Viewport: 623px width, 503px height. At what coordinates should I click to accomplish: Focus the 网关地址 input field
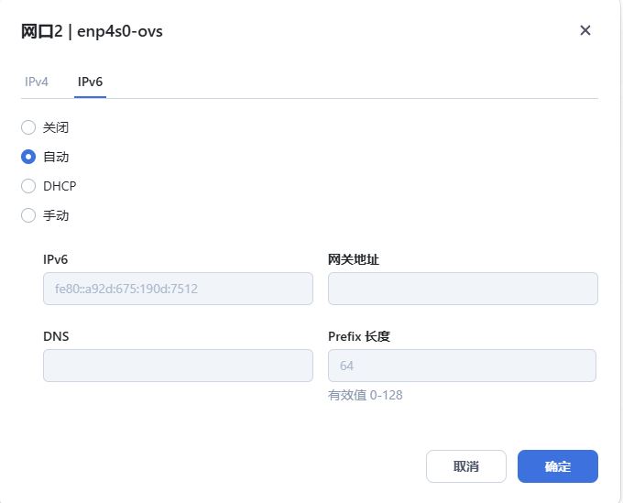(463, 289)
